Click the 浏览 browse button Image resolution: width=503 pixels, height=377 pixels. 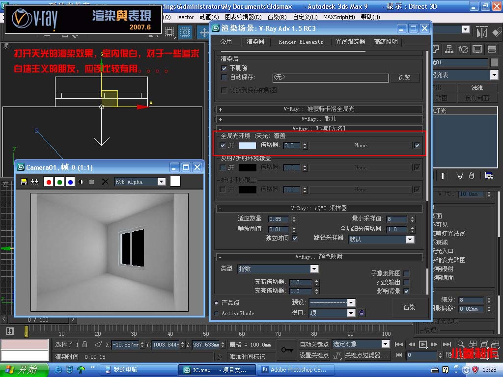coord(404,78)
